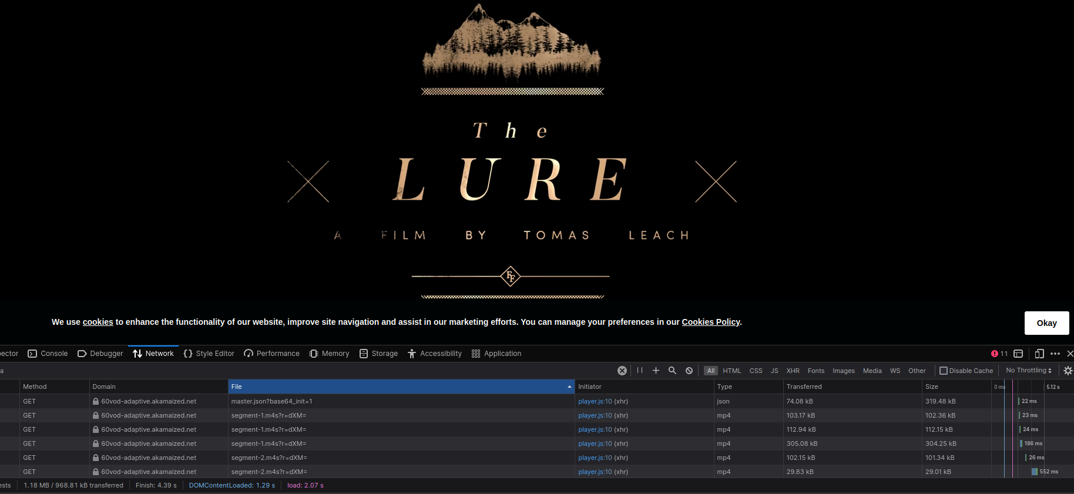1074x494 pixels.
Task: Open the Performance tab
Action: (x=272, y=354)
